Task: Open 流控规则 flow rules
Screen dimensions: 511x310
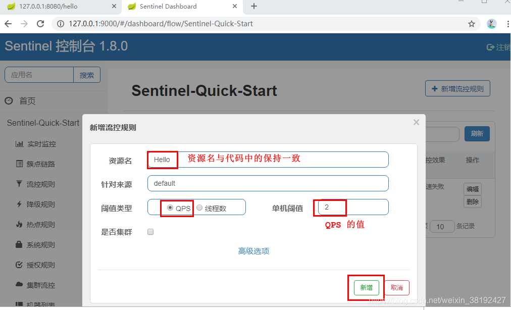Action: 41,184
